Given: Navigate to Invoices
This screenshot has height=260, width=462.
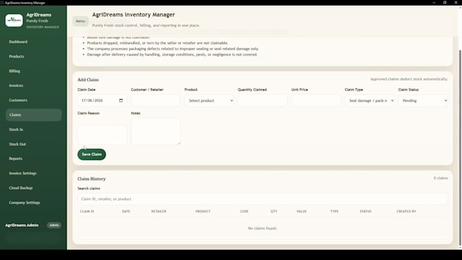Looking at the screenshot, I should 33,86.
